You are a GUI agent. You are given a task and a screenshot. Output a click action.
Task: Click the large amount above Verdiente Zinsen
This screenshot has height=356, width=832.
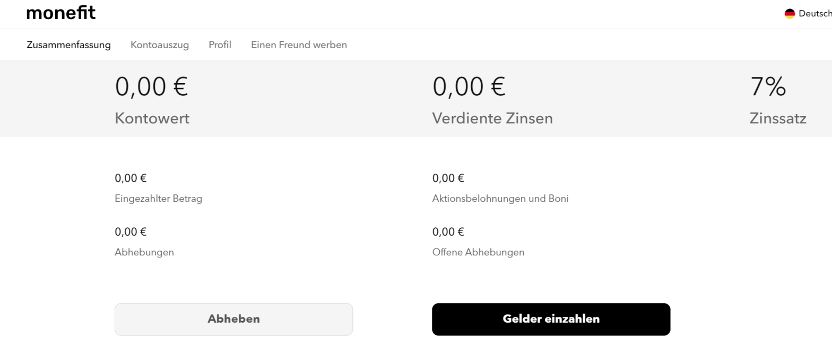point(469,87)
